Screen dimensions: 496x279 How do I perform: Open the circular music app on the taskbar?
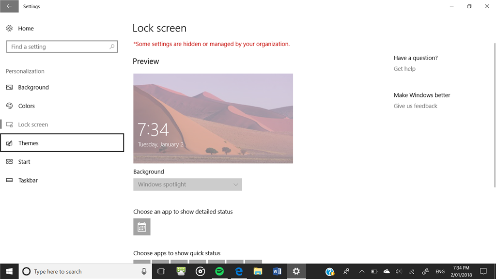(200, 271)
